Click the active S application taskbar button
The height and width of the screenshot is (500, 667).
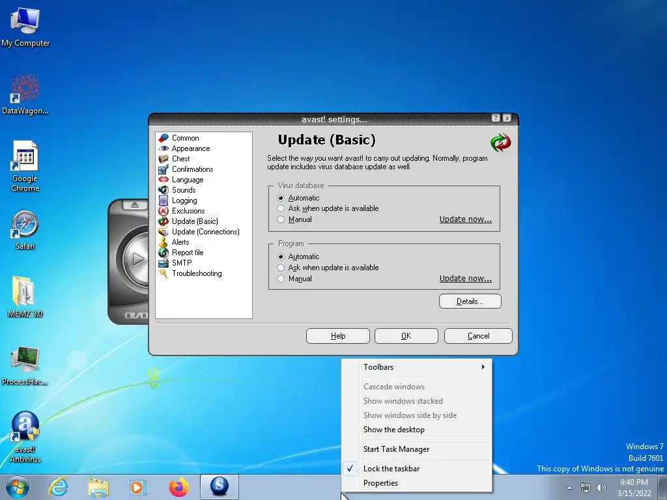(x=220, y=487)
